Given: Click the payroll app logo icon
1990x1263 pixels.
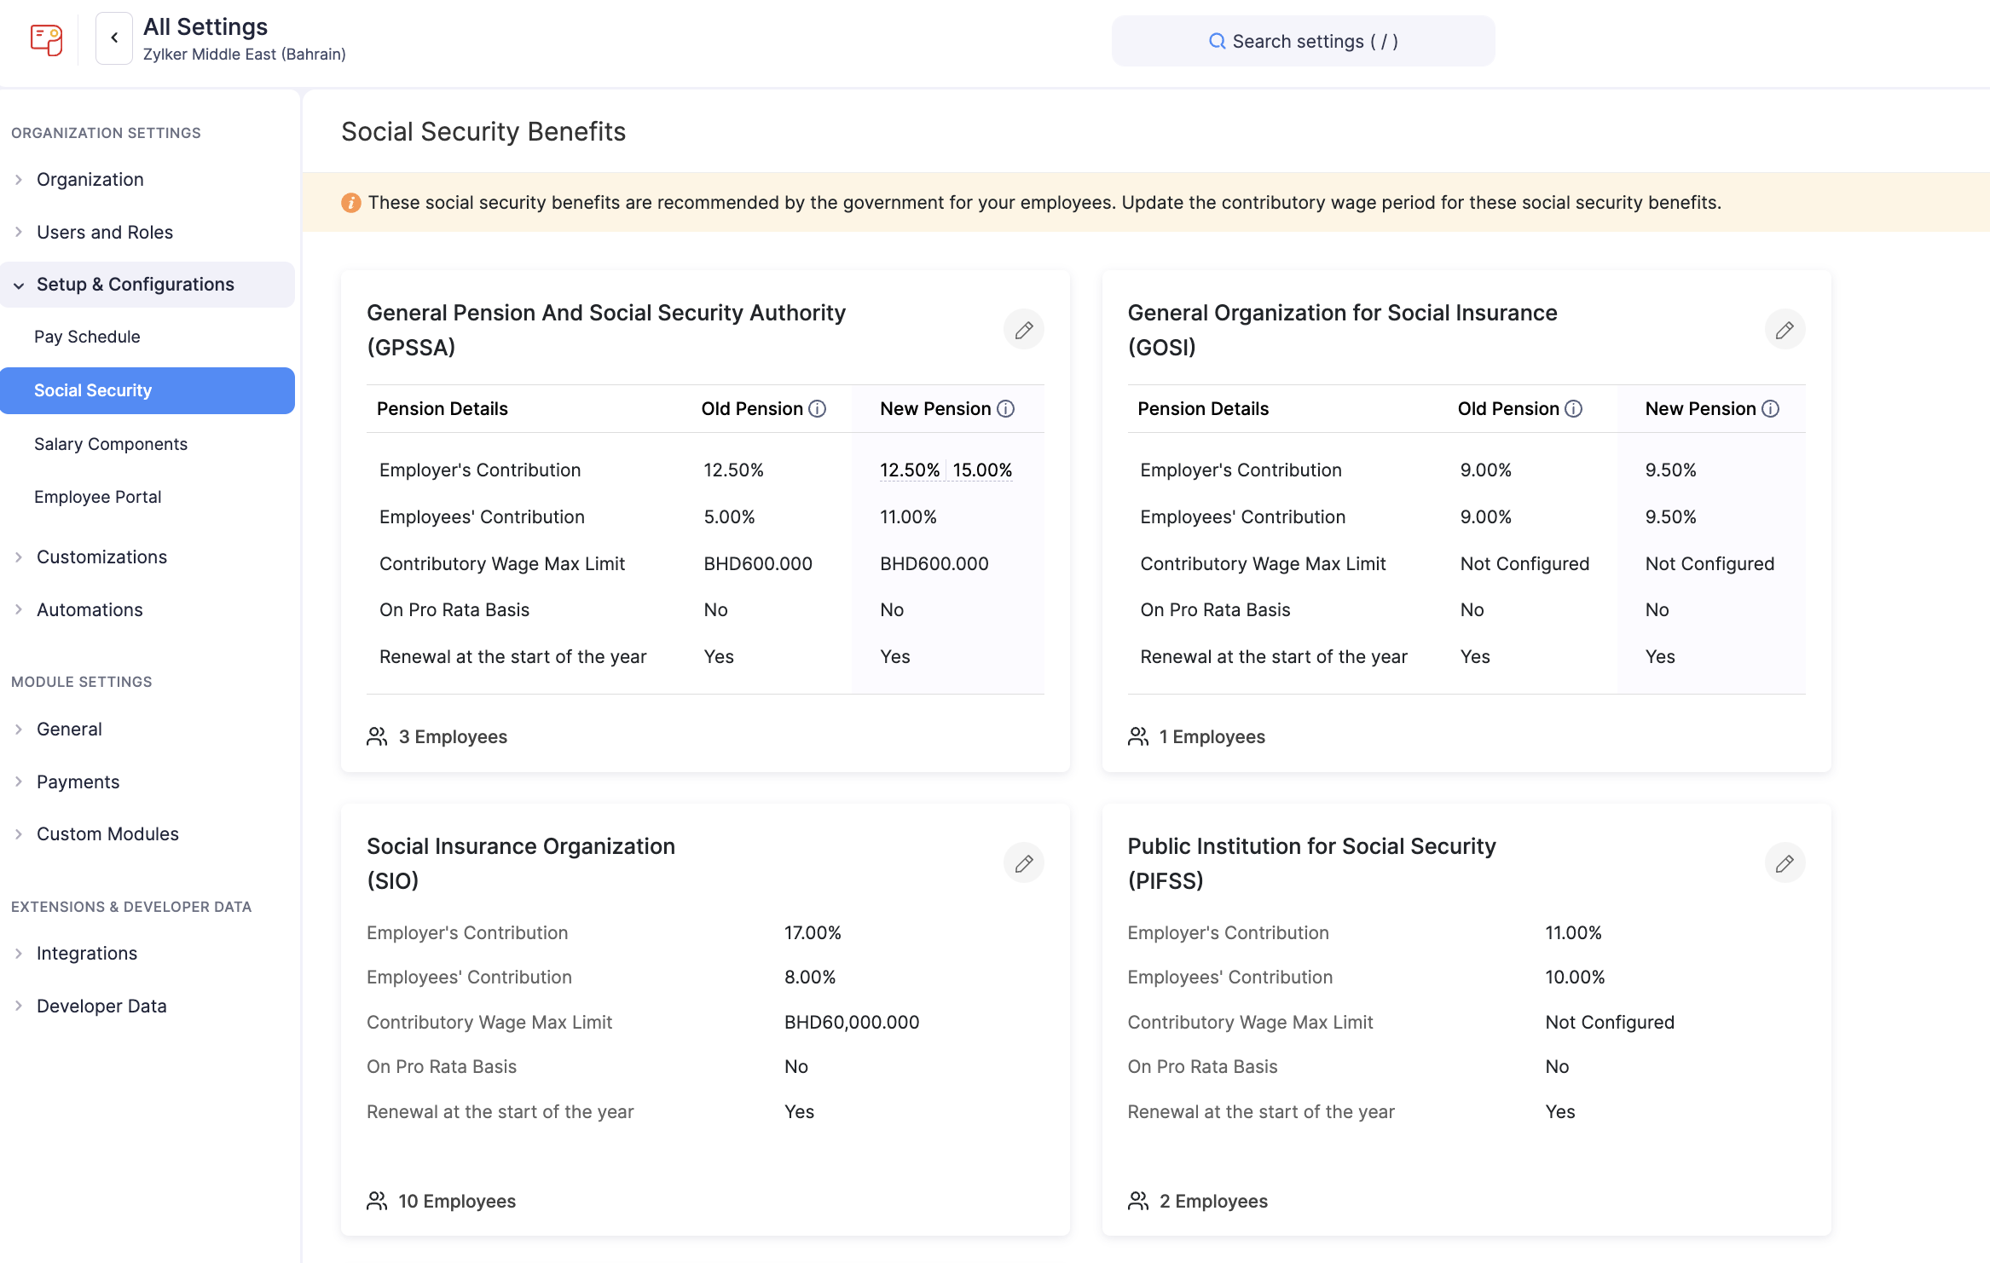Looking at the screenshot, I should click(46, 39).
